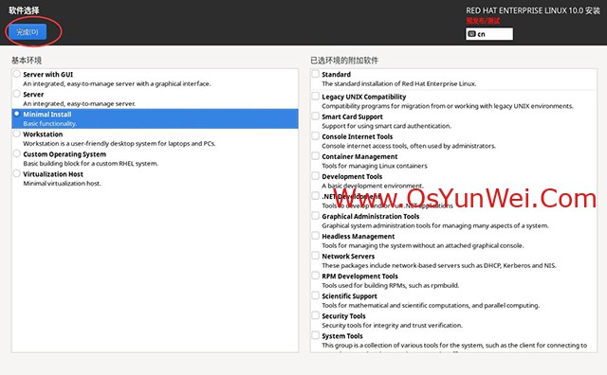607x375 pixels.
Task: Click the 完成(D) done button
Action: point(28,31)
